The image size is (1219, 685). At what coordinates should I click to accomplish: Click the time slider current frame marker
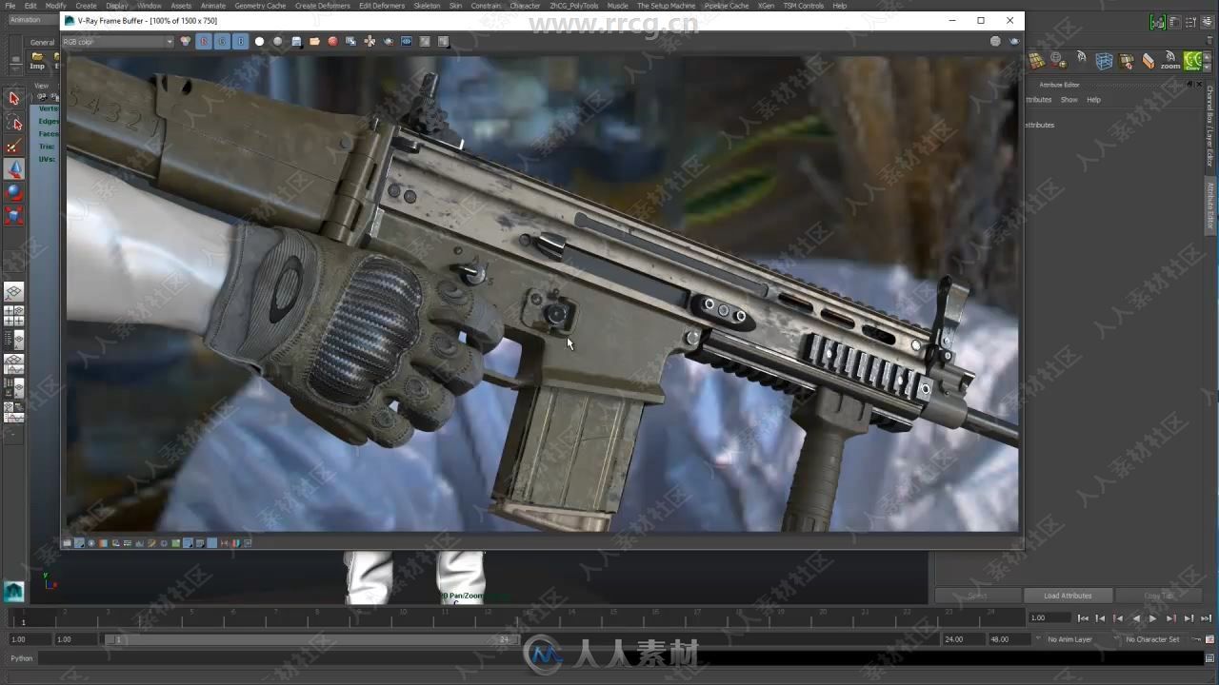click(24, 620)
